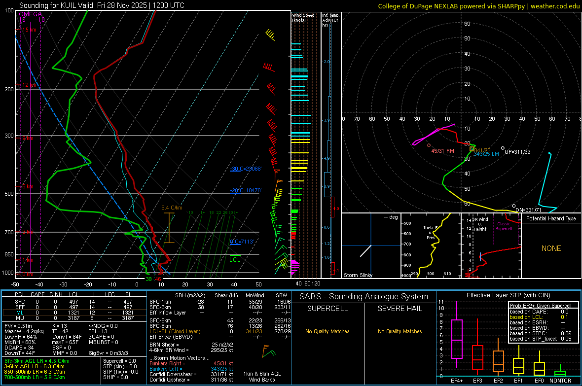Screen dimensions: 582x386
Task: Click the Eff Shear (EBWD) row label
Action: (x=171, y=337)
